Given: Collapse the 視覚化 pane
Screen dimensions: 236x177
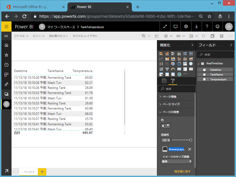Looking at the screenshot, I should 192,45.
